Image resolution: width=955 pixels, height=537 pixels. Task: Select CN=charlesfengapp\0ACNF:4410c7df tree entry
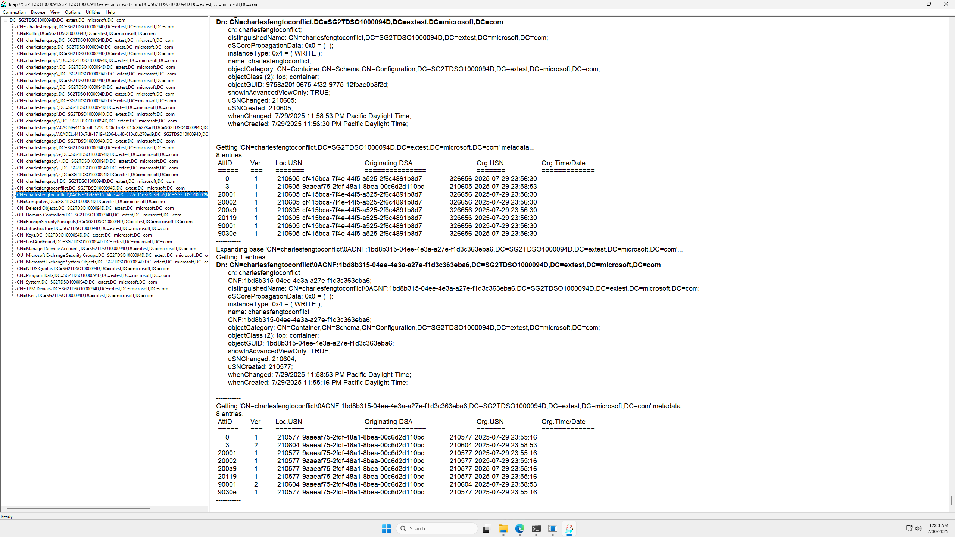[112, 128]
